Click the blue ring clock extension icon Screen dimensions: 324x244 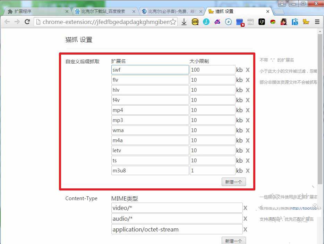pyautogui.click(x=228, y=22)
